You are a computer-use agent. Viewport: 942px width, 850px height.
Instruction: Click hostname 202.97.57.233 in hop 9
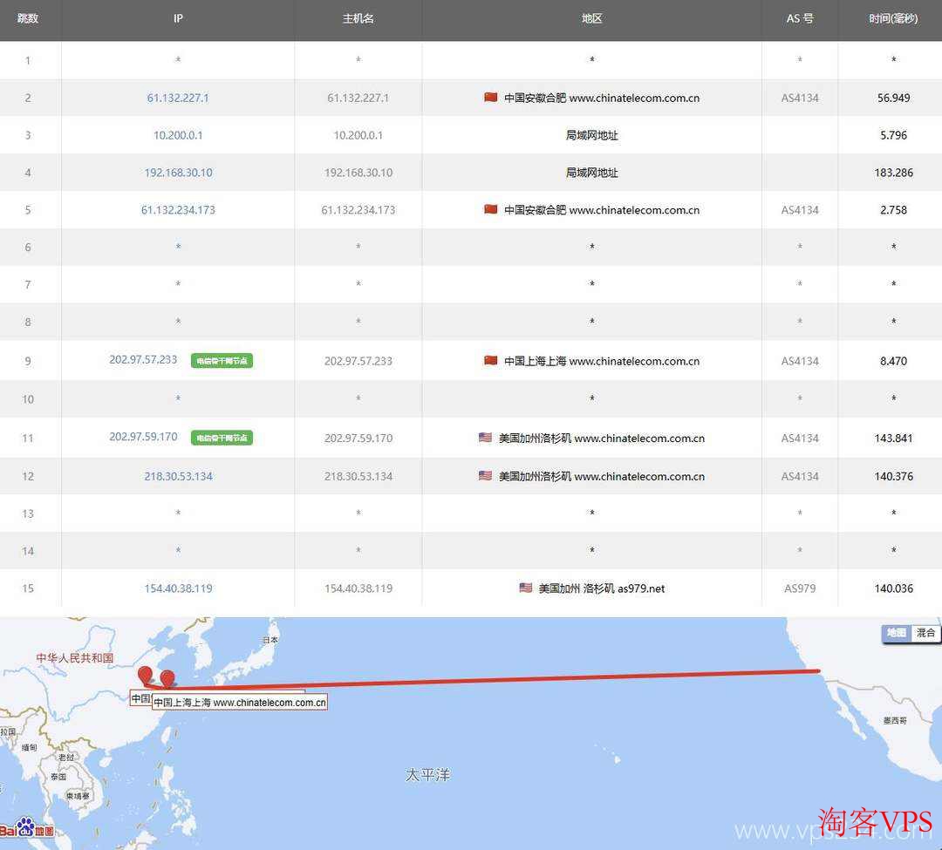coord(358,361)
